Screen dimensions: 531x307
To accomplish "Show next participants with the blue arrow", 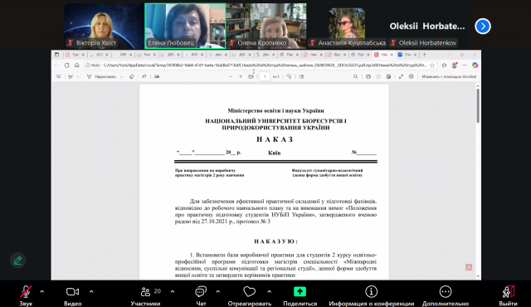I will coord(483,26).
